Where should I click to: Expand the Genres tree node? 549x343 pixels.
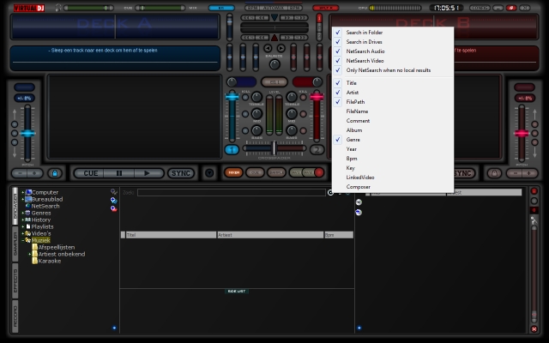point(23,214)
